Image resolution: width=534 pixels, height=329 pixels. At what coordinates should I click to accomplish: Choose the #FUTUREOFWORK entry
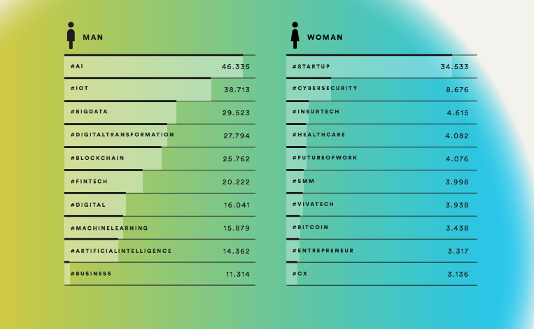pos(381,159)
